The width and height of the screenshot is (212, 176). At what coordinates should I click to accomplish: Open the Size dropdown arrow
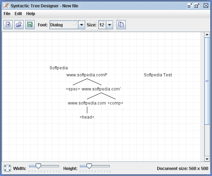pyautogui.click(x=110, y=25)
